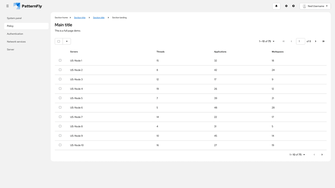
Task: Select the US-Node 1 row checkbox
Action: pyautogui.click(x=60, y=61)
